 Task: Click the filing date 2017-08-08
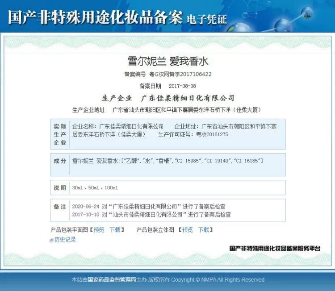point(182,86)
